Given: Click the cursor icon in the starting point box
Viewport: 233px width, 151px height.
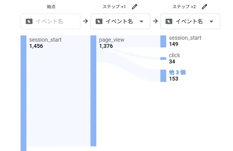Looking at the screenshot, I should pyautogui.click(x=29, y=21).
